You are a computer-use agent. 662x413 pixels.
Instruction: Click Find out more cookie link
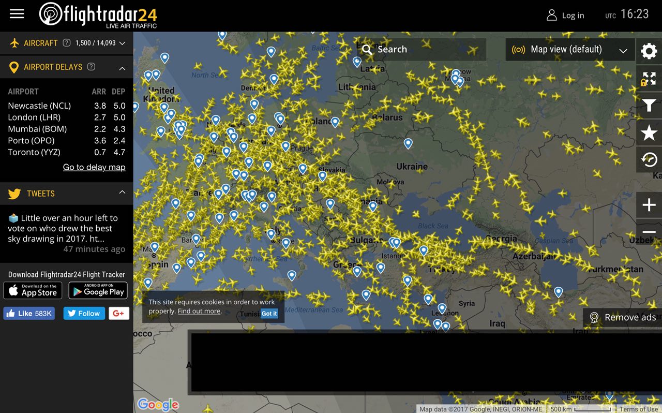(199, 311)
